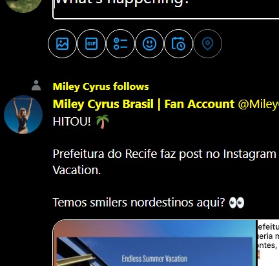The height and width of the screenshot is (266, 279).
Task: Click the palm tree emoji after HITOU!
Action: [x=102, y=122]
